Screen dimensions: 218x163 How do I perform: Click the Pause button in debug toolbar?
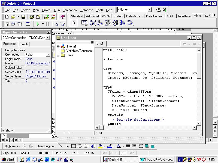click(47, 24)
